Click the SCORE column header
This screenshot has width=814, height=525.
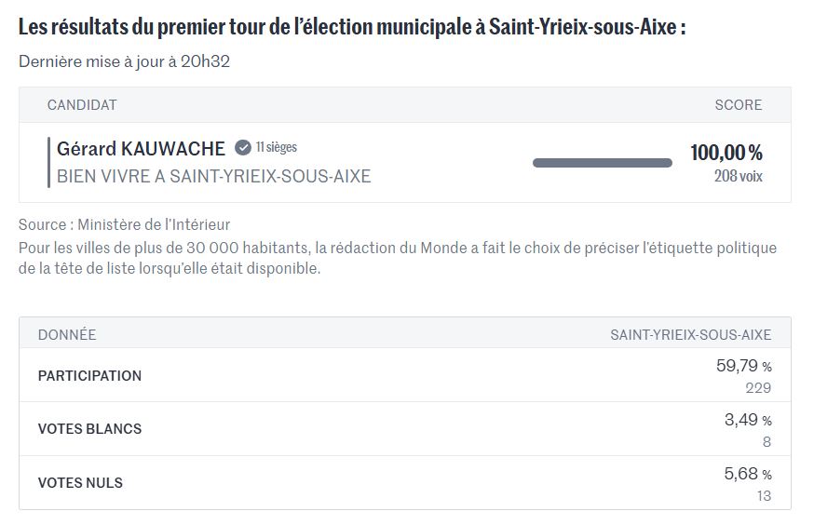[x=738, y=105]
